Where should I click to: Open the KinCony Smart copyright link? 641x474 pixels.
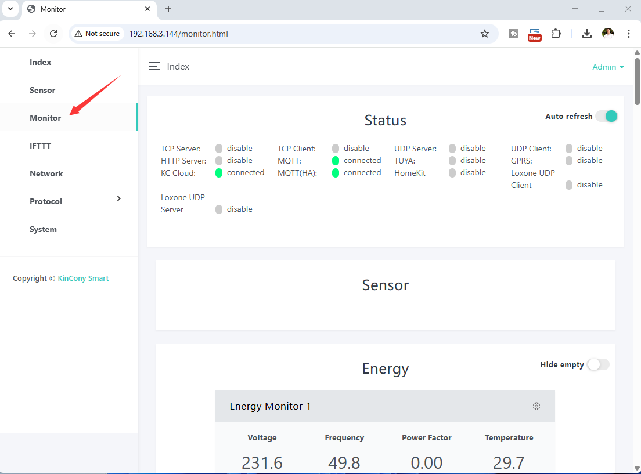pos(83,278)
